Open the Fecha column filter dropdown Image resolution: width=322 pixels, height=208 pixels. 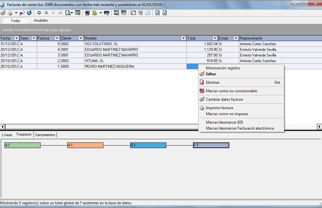(x=16, y=38)
